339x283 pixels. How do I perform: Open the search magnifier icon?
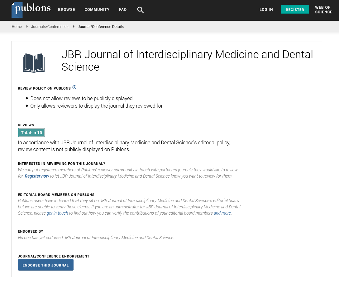[140, 10]
